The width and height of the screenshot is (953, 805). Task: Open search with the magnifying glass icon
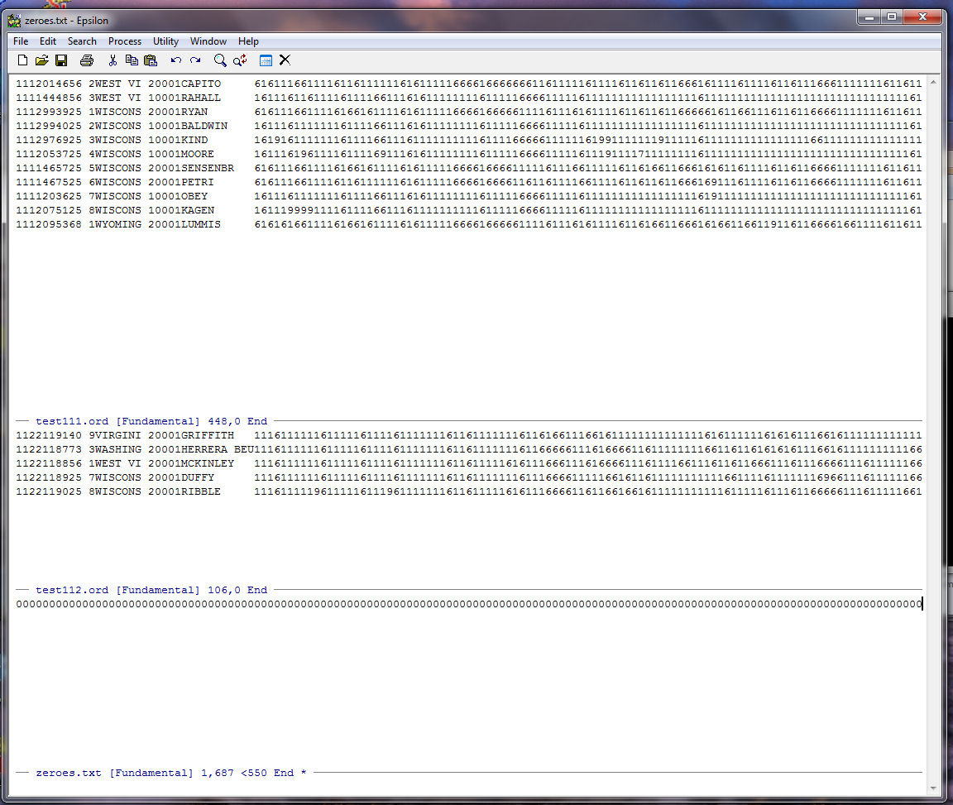tap(220, 60)
